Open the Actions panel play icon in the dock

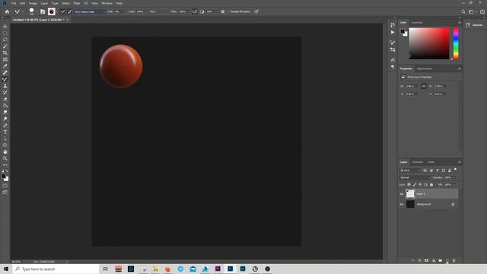pos(393,32)
